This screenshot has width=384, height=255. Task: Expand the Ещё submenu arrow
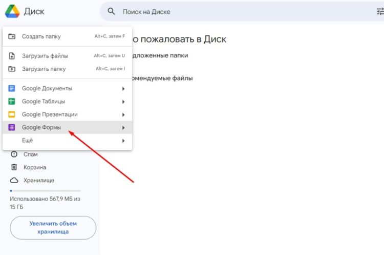pos(123,141)
